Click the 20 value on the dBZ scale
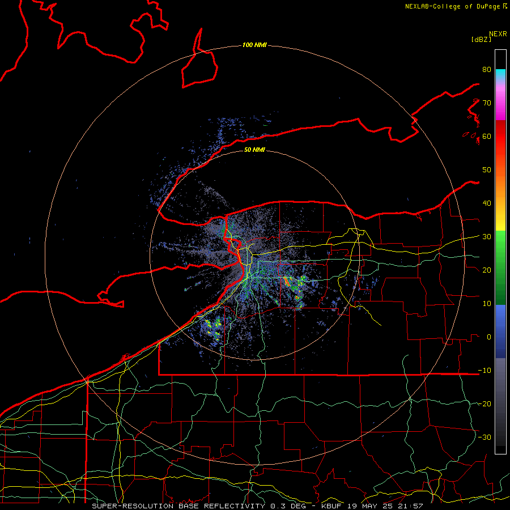Viewport: 510px width, 510px height. pos(487,270)
